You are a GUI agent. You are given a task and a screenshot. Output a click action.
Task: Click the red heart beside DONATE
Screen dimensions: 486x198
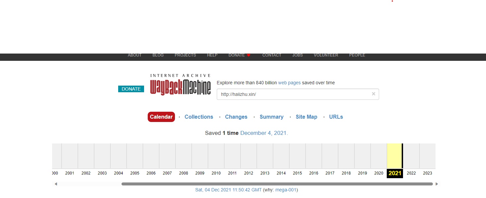coord(249,55)
